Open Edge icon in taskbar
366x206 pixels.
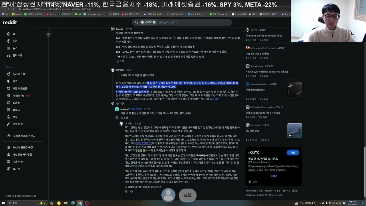coord(73,203)
